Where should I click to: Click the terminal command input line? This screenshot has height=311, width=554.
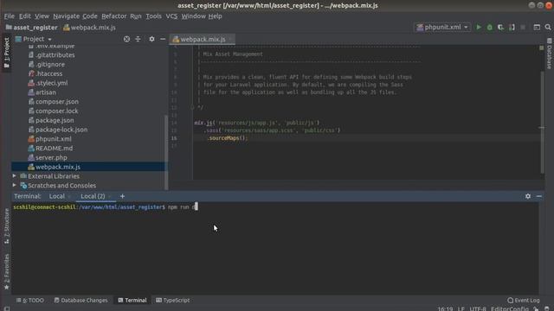click(x=275, y=207)
